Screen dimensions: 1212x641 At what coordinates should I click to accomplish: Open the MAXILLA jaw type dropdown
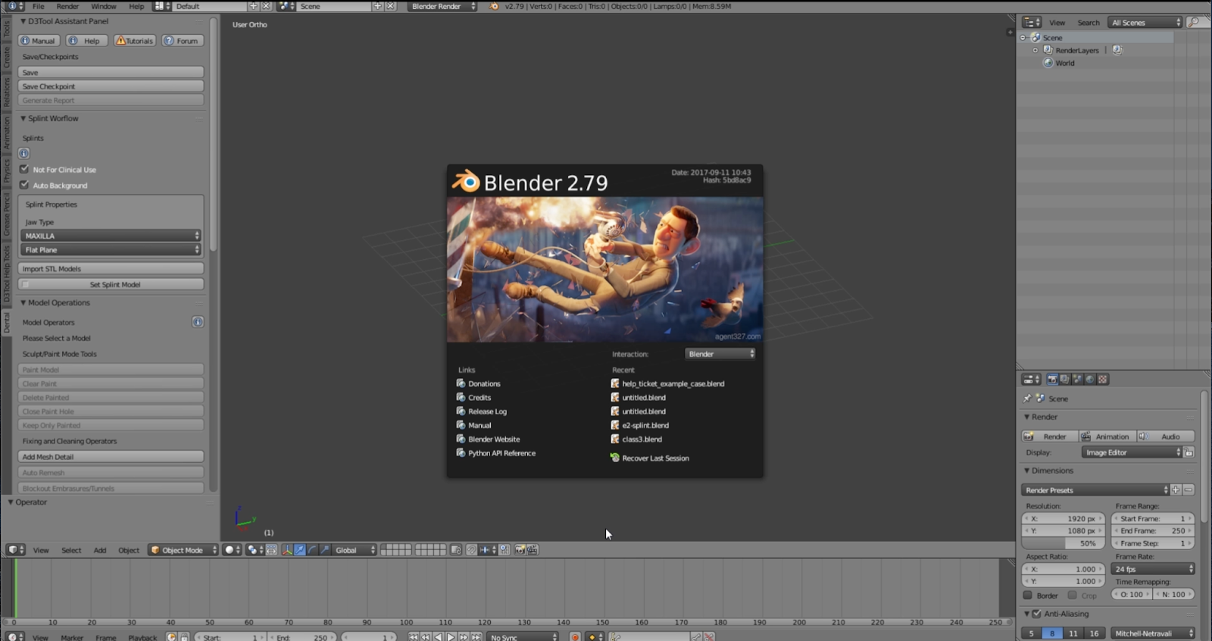pos(111,236)
